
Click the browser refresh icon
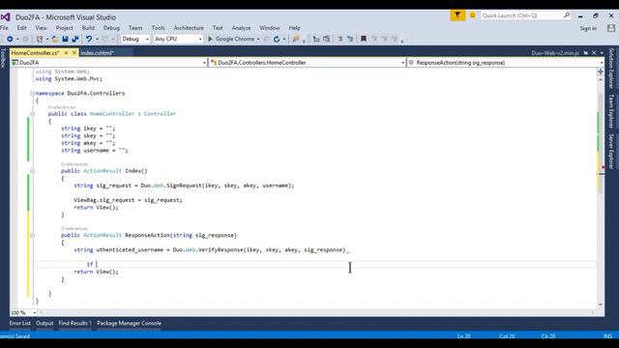pyautogui.click(x=277, y=39)
